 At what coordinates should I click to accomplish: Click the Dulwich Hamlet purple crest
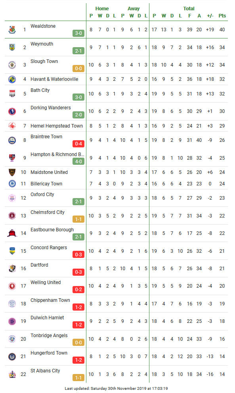[x=12, y=321]
